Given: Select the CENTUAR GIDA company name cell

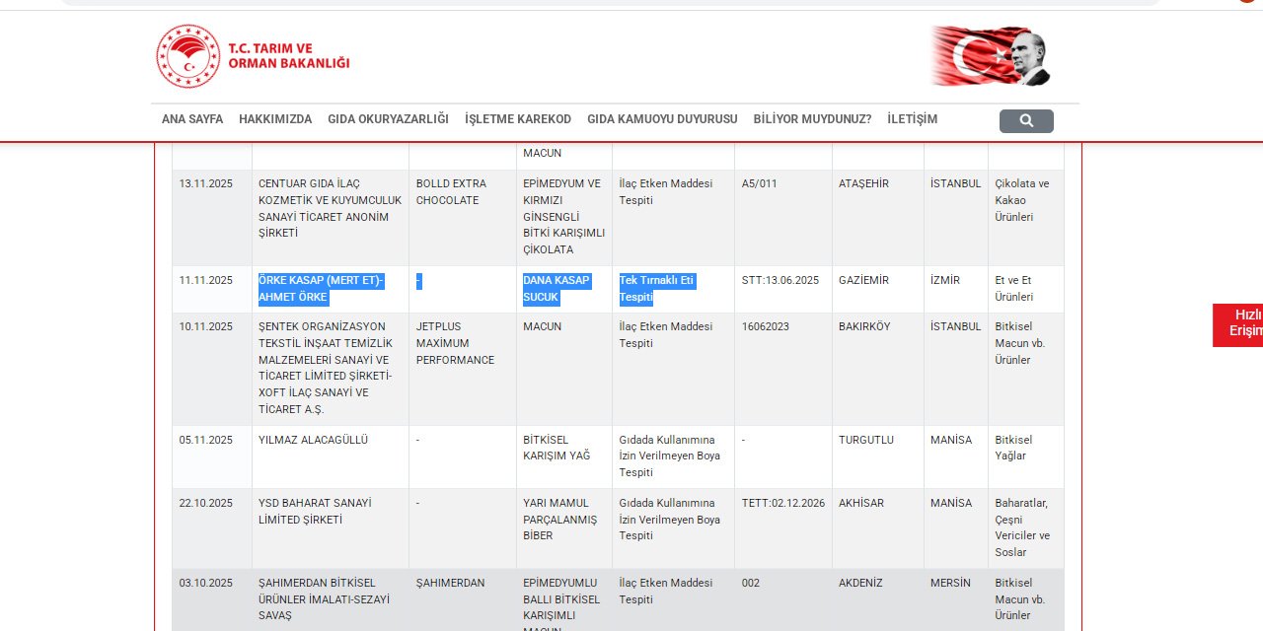Looking at the screenshot, I should click(330, 208).
